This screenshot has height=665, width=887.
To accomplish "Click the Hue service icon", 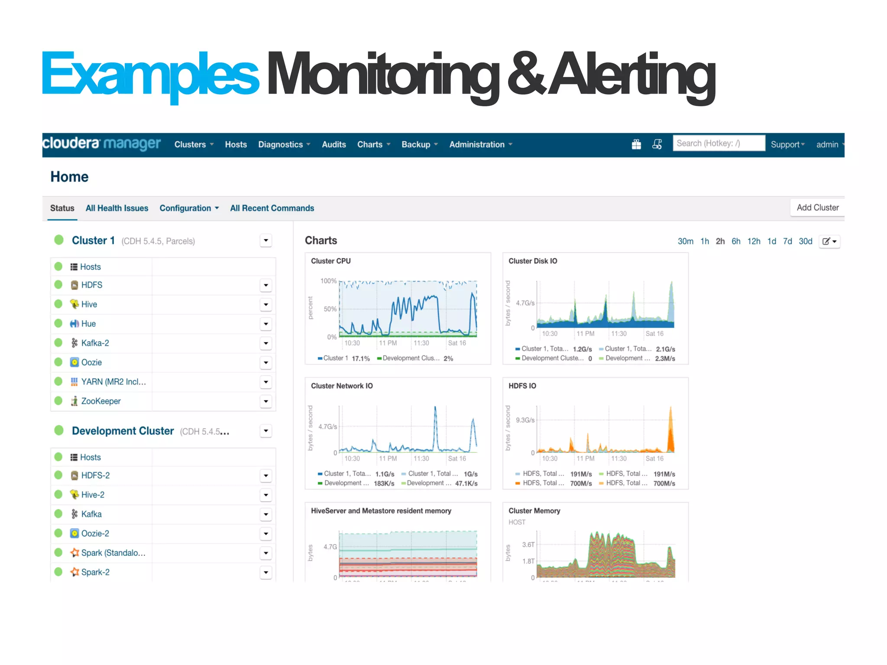I will pos(74,323).
